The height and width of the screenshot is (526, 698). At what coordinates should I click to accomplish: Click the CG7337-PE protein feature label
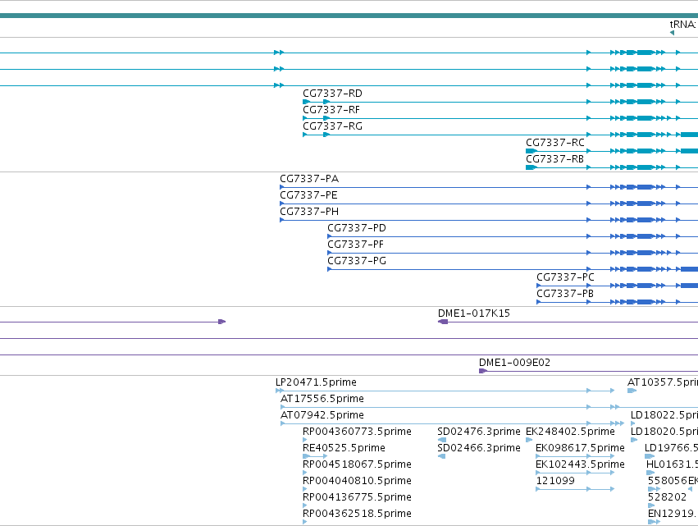pyautogui.click(x=308, y=195)
